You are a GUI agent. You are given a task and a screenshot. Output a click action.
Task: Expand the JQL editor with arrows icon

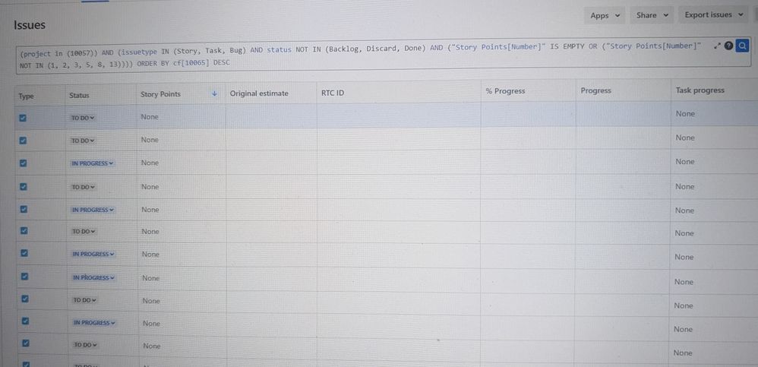[718, 46]
